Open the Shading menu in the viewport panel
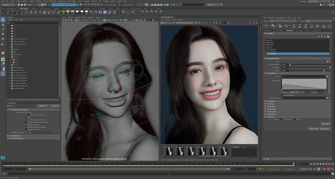Screen dimensions: 335x179 coord(70,18)
